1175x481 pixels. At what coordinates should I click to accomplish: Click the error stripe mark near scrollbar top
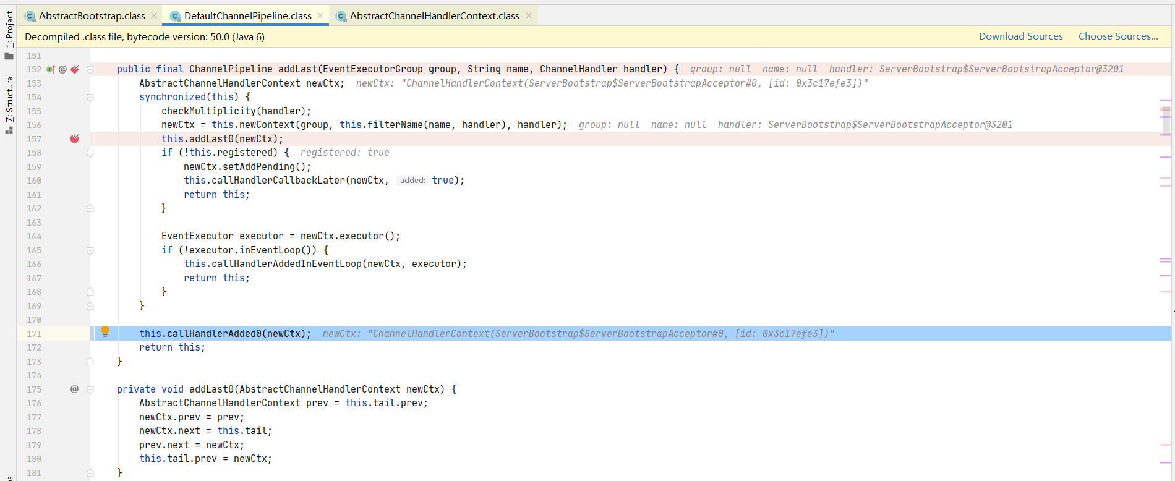pos(1166,100)
